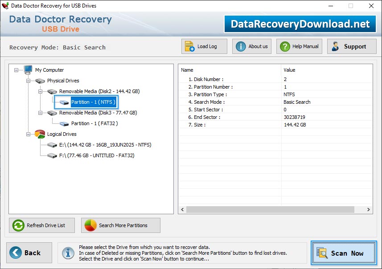
Task: Click the Name column header
Action: 230,70
